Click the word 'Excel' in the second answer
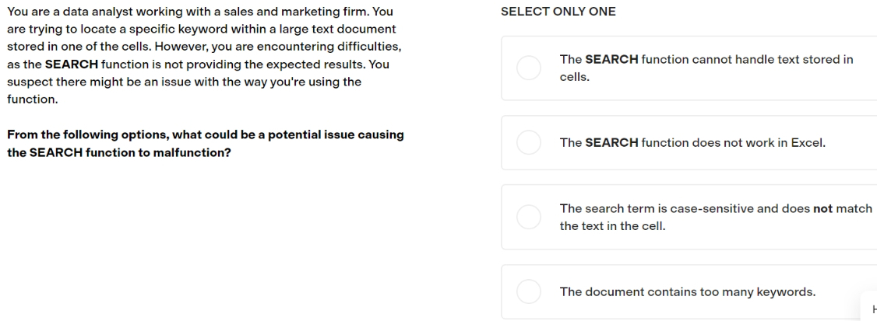The width and height of the screenshot is (877, 321). coord(808,143)
